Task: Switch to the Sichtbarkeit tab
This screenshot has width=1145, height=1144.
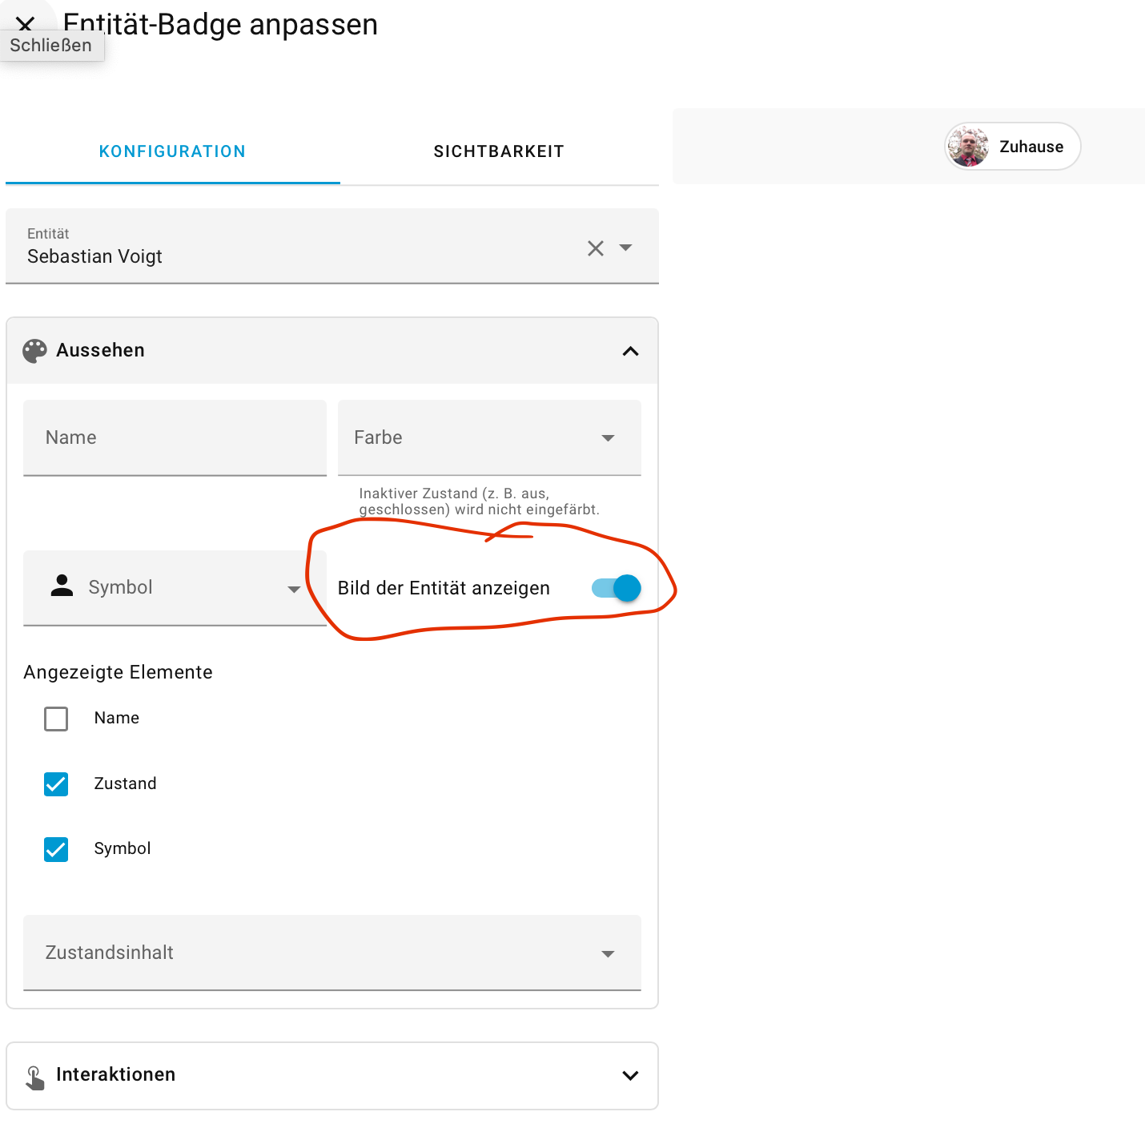Action: click(x=499, y=151)
